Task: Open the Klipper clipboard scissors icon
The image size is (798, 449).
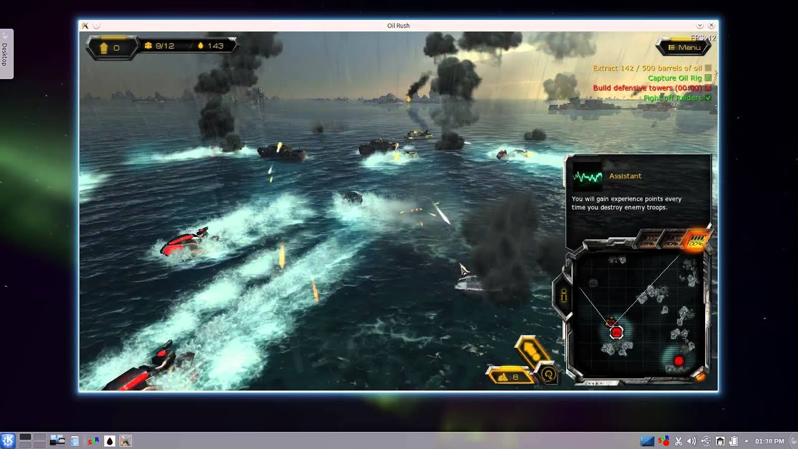Action: click(678, 441)
